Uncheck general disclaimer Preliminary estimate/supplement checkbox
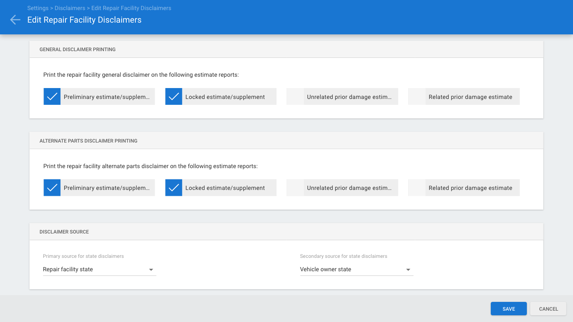 click(x=52, y=96)
